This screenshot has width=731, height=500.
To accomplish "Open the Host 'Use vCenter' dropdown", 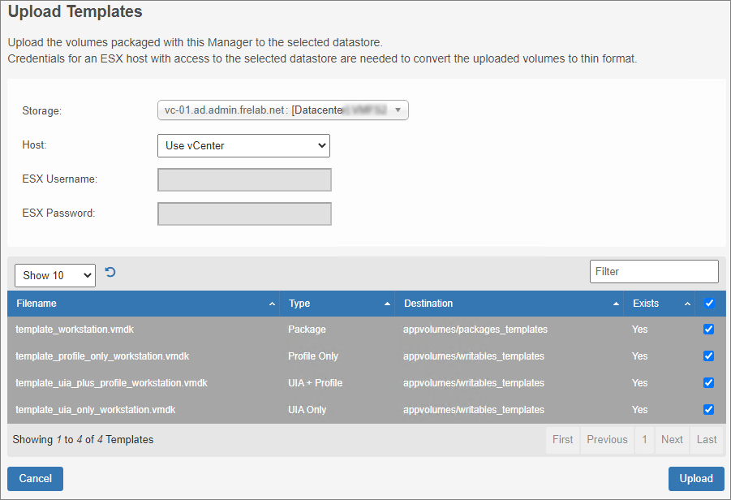I will click(243, 146).
